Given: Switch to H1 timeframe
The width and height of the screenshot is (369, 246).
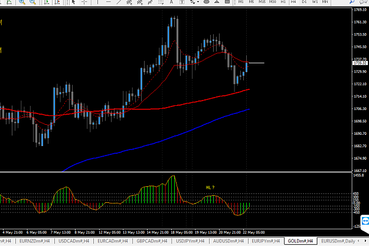Looking at the screenshot, I should coord(283,2).
